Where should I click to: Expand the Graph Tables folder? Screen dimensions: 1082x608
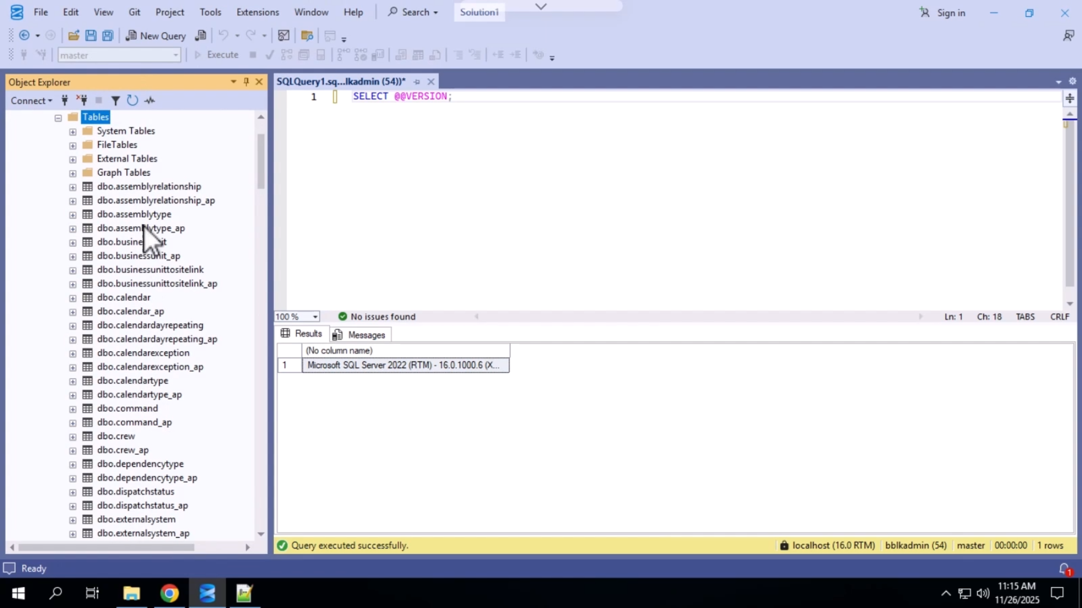(73, 173)
